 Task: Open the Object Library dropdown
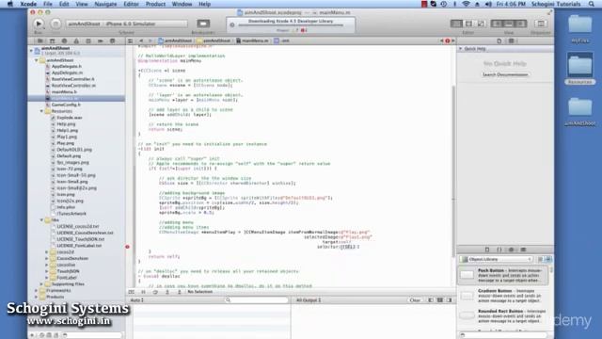497,260
